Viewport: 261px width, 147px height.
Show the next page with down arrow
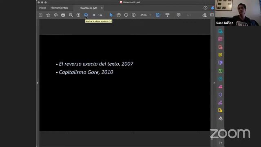click(86, 15)
